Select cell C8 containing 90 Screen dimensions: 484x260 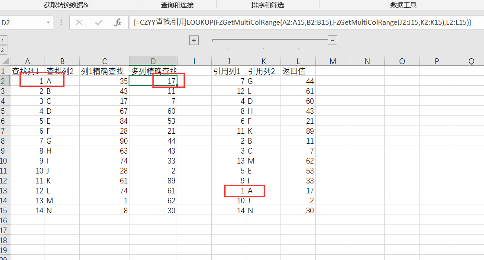(x=104, y=141)
